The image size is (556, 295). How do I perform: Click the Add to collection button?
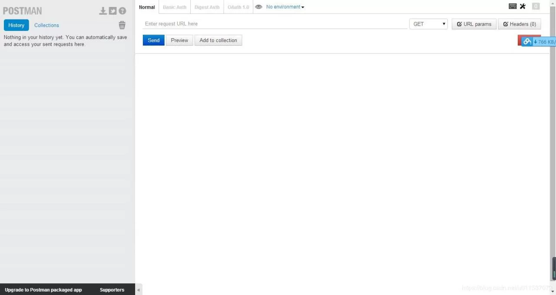[218, 40]
